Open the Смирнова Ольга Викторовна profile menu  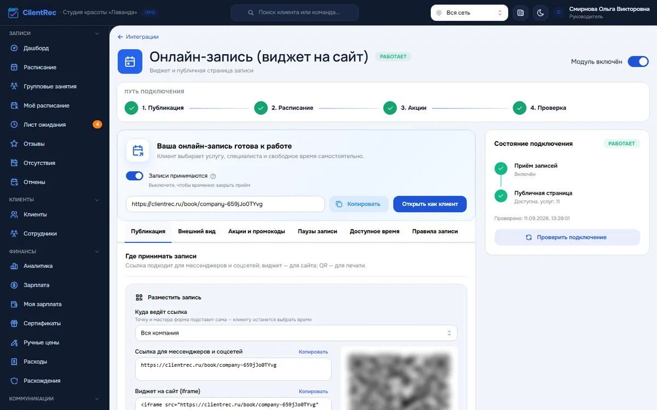click(602, 13)
